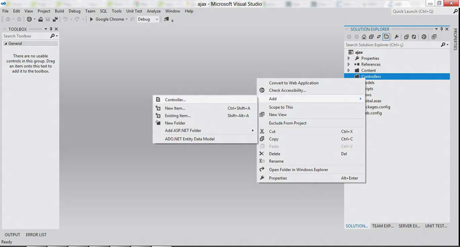Click the Redo toolbar icon
The image size is (460, 247).
[x=77, y=20]
